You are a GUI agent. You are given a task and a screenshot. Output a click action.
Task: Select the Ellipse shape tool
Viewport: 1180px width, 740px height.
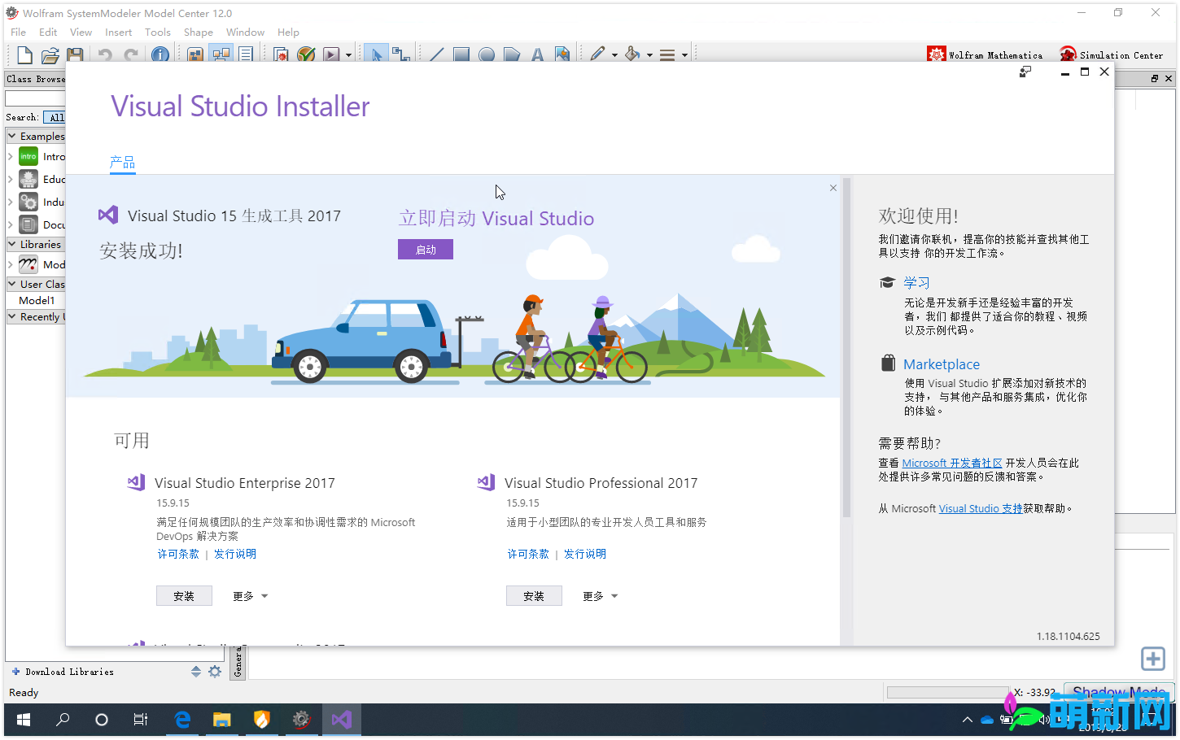tap(487, 54)
